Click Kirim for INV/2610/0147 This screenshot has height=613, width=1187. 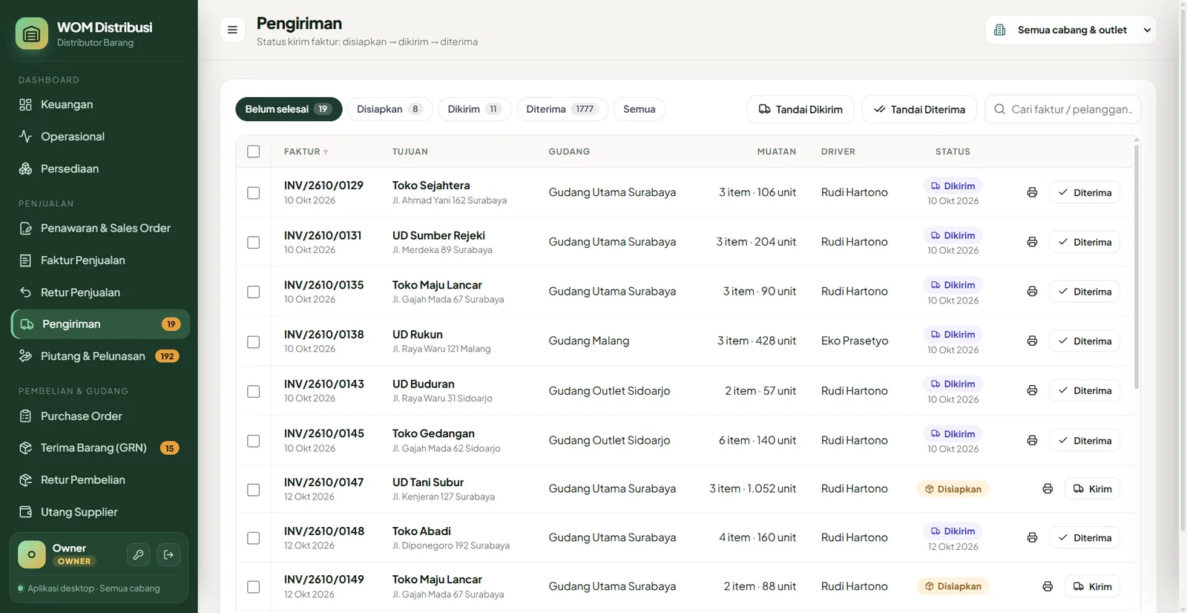click(x=1092, y=488)
